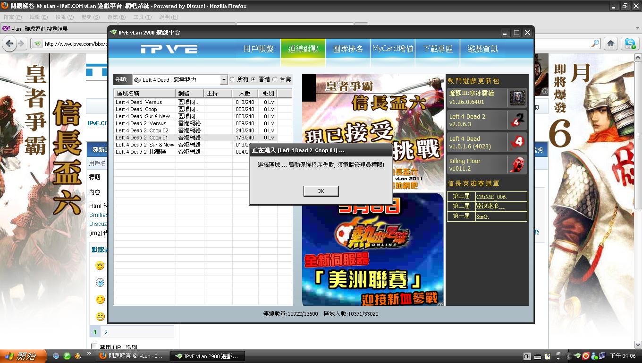642x363 pixels.
Task: Open the 下載專區 tab
Action: click(x=438, y=49)
